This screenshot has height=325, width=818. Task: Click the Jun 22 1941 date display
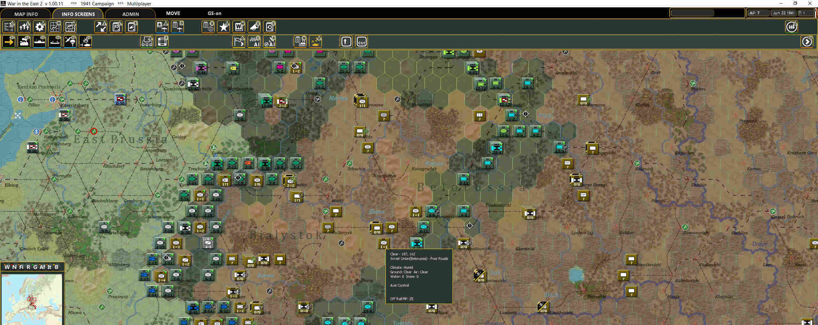(x=783, y=13)
